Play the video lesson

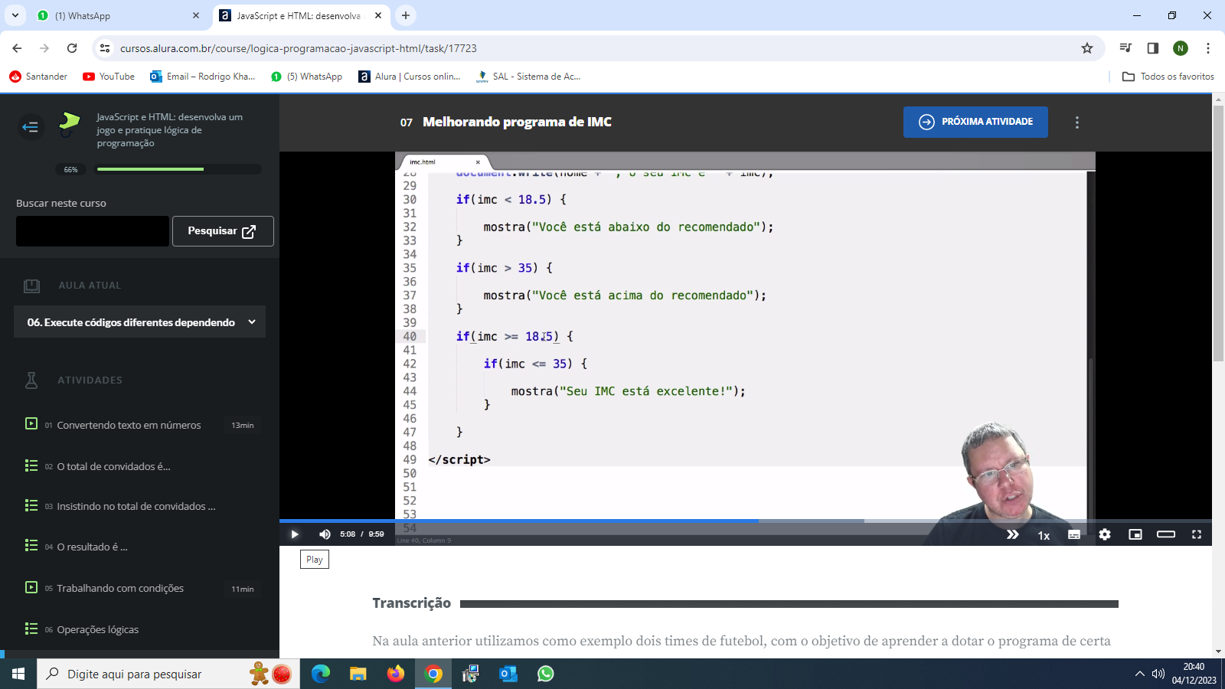(x=294, y=534)
